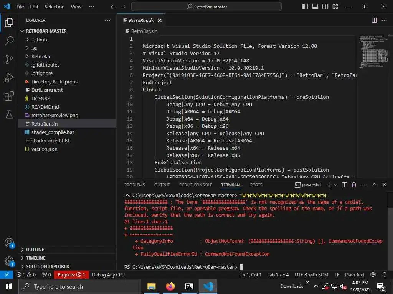Viewport: 393px width, 294px height.
Task: Go forward with the right arrow
Action: tap(123, 7)
